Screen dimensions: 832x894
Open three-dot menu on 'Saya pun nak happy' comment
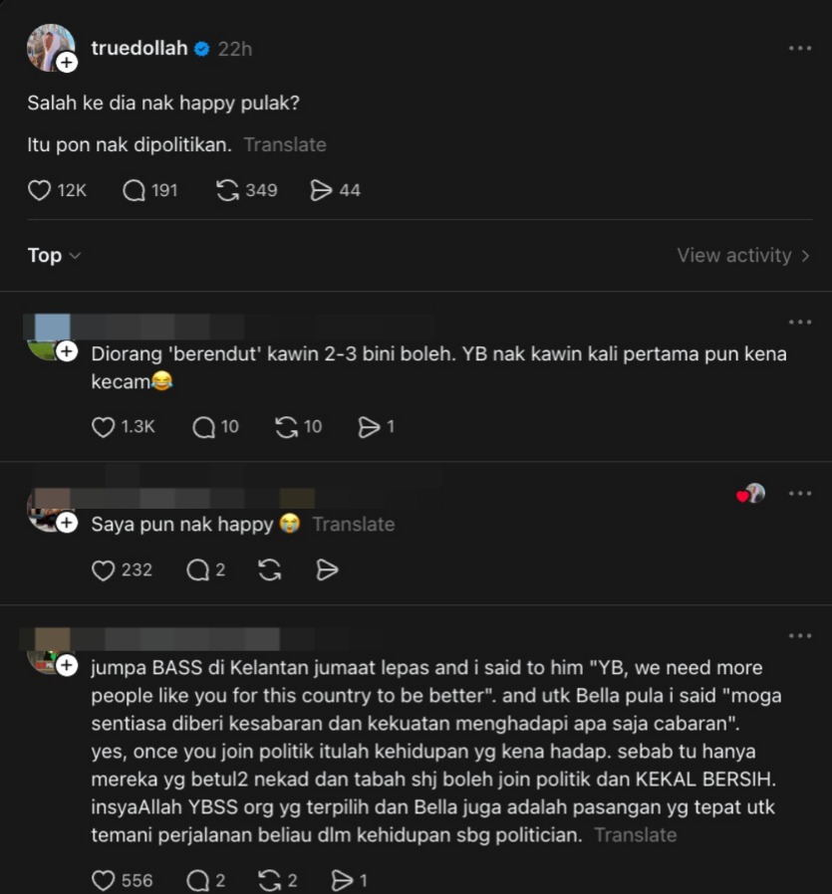click(800, 493)
